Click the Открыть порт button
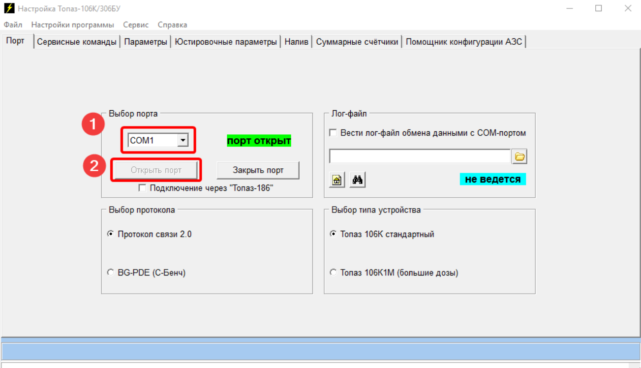This screenshot has height=368, width=641. pos(156,170)
